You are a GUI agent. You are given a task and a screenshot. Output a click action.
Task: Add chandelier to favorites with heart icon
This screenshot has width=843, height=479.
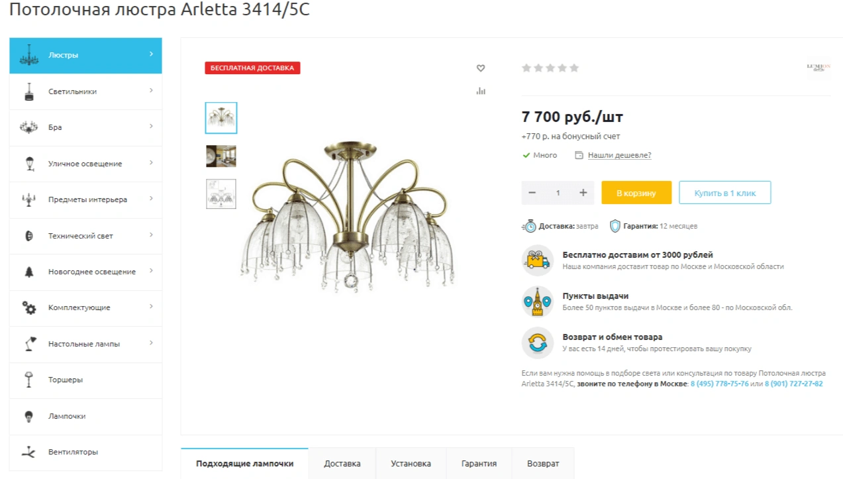(481, 68)
